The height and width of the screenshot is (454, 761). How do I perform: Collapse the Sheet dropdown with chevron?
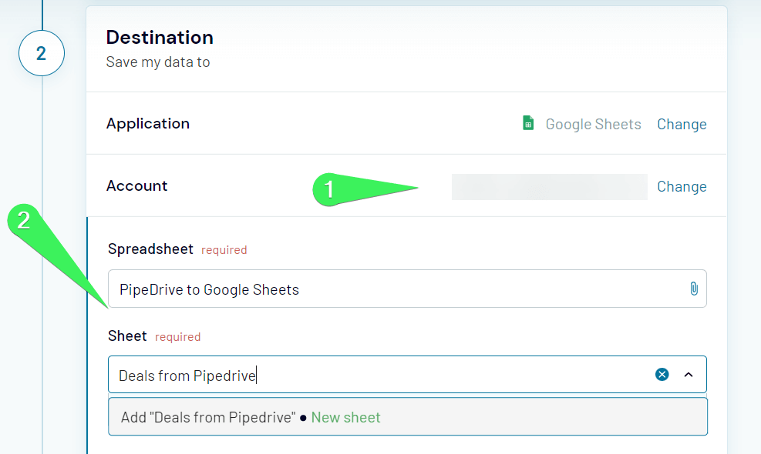coord(689,375)
